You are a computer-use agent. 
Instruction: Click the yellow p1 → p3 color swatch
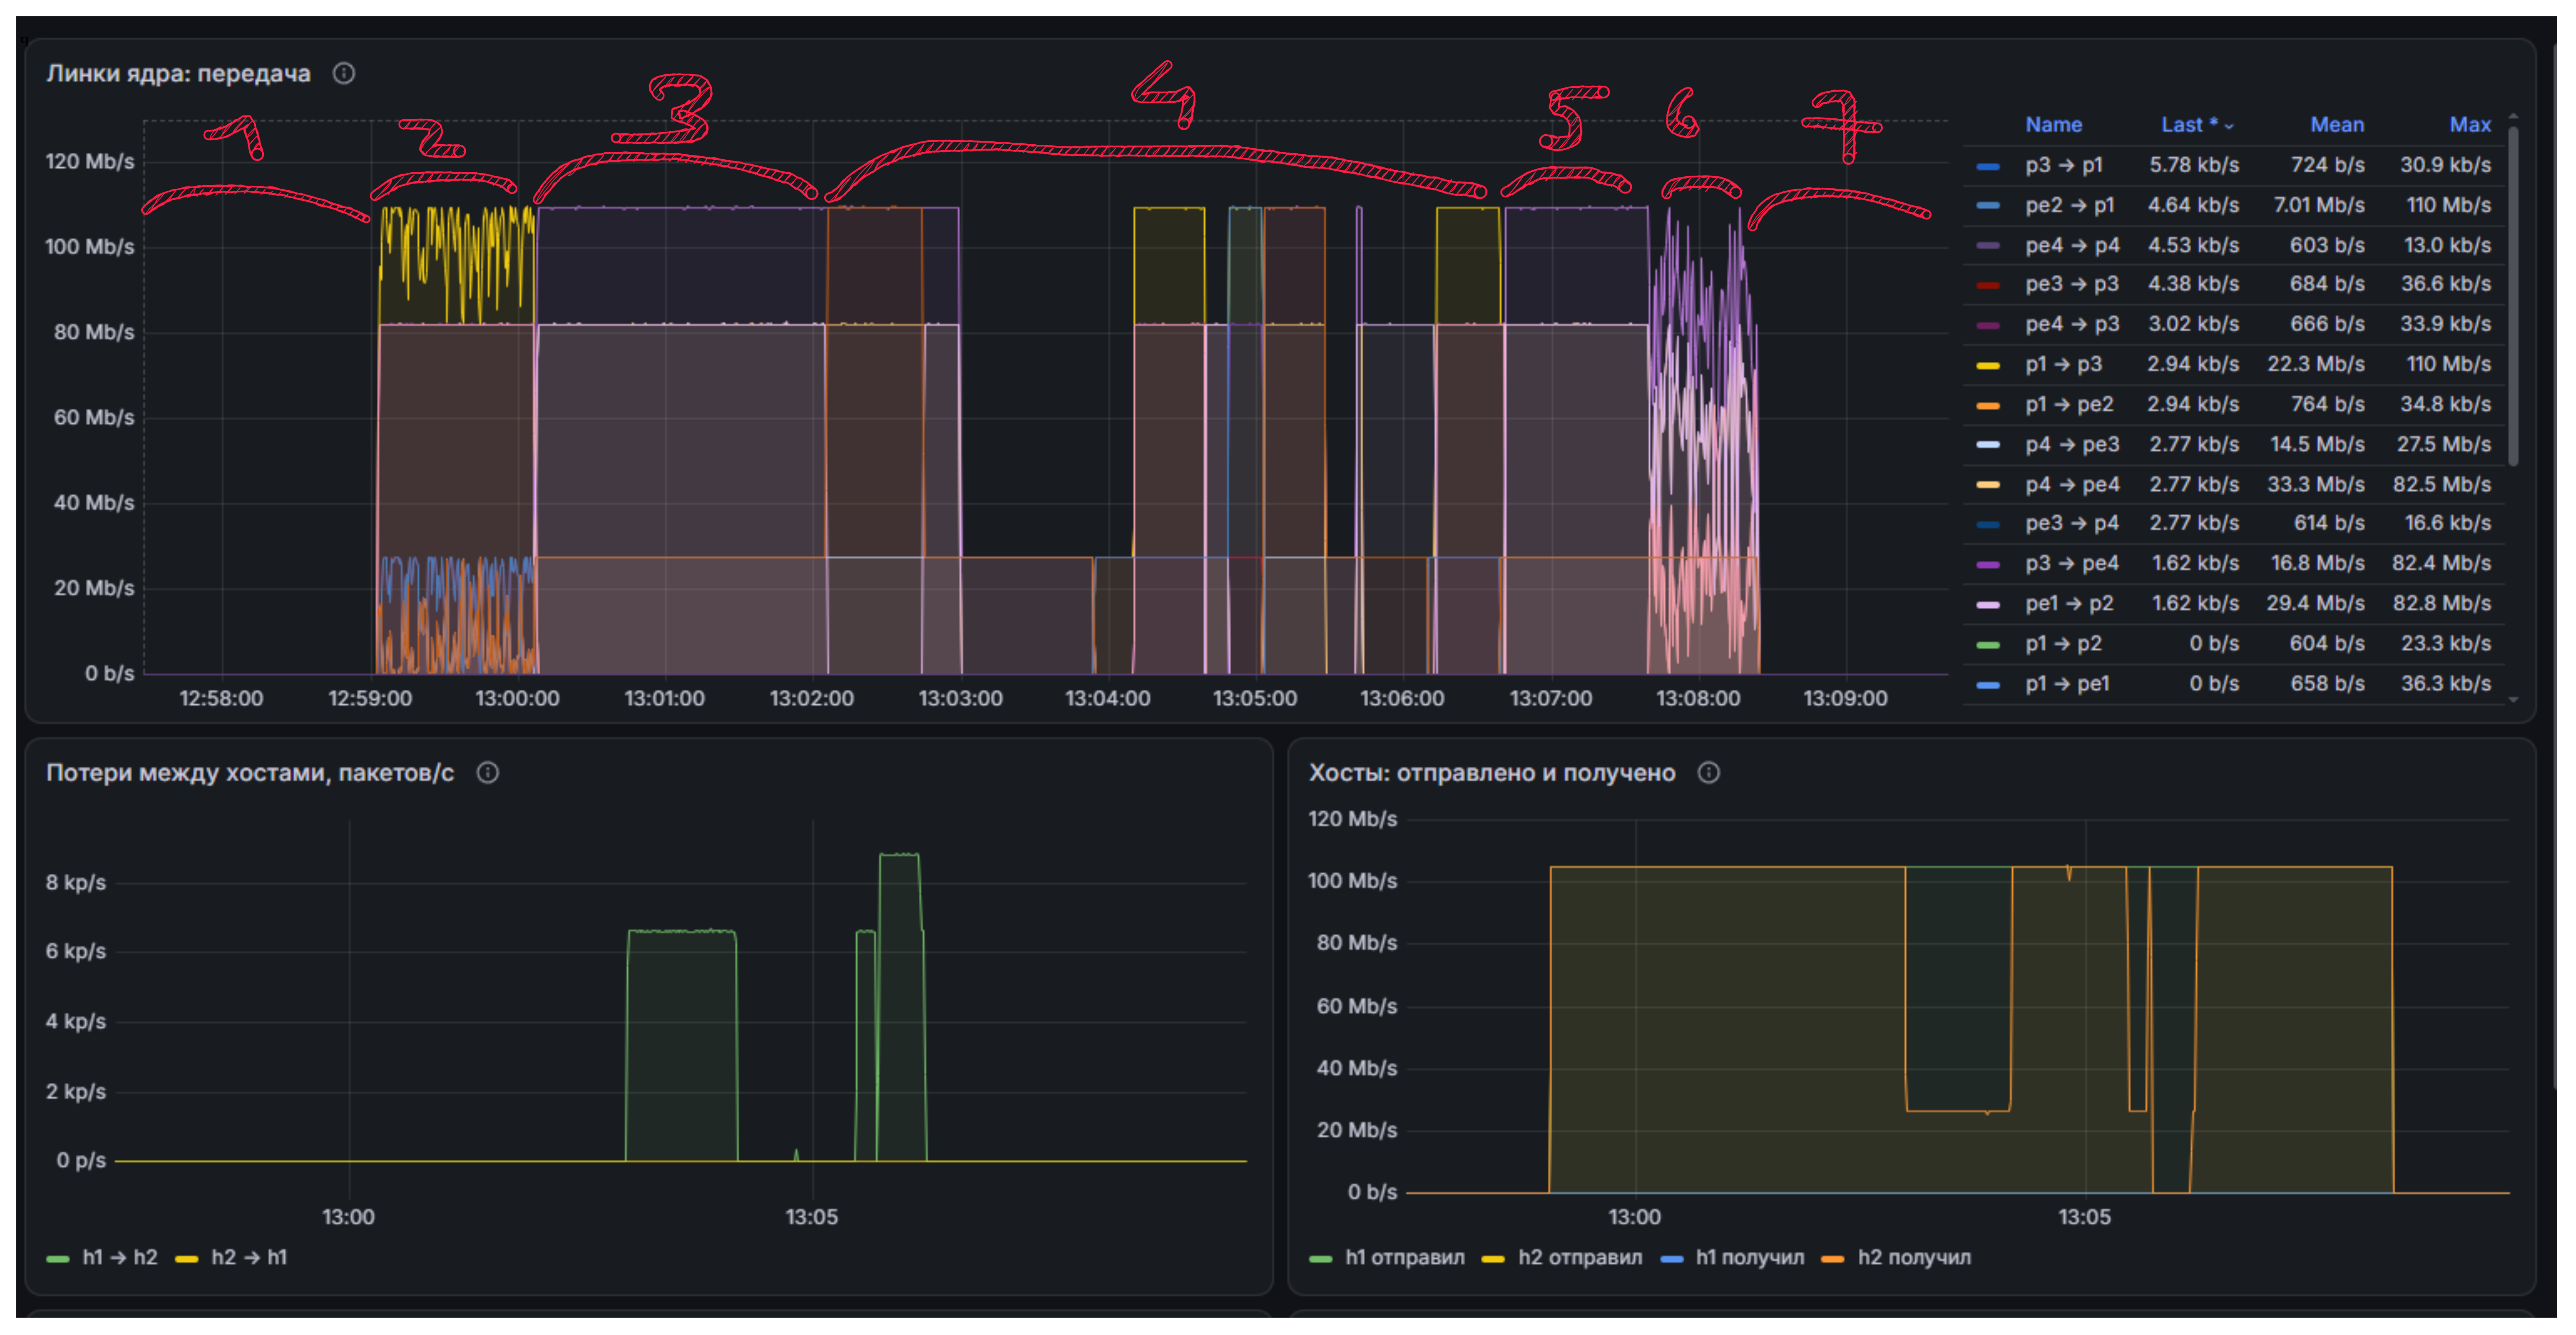[1988, 365]
